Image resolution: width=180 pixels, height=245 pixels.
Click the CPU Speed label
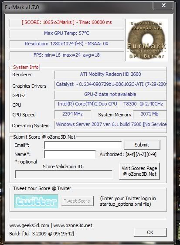(x=24, y=115)
